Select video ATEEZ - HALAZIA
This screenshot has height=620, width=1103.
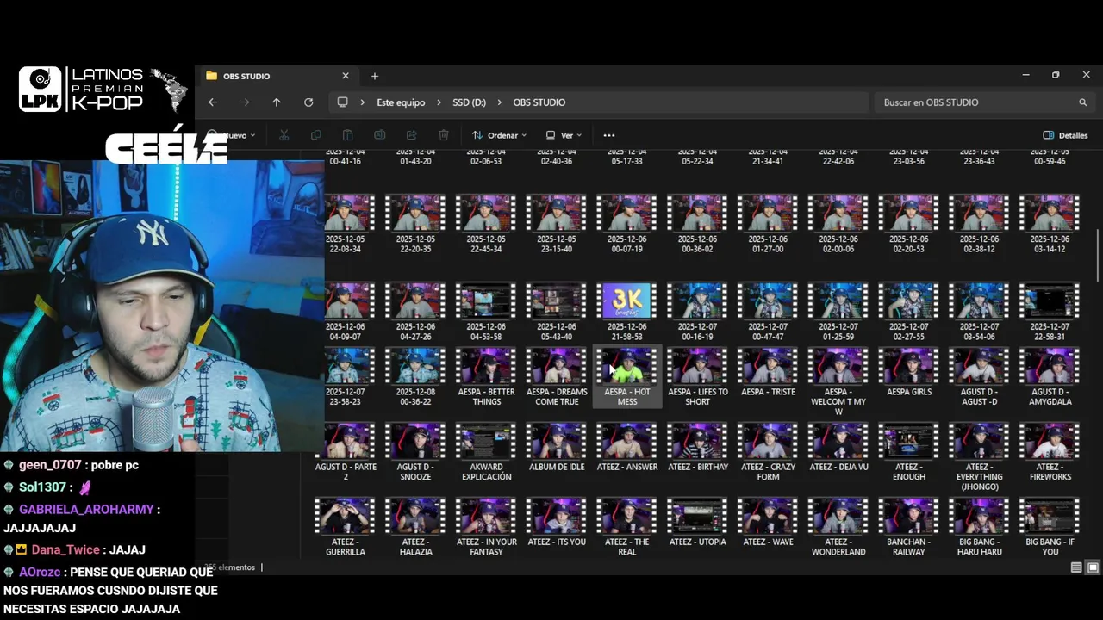tap(415, 527)
